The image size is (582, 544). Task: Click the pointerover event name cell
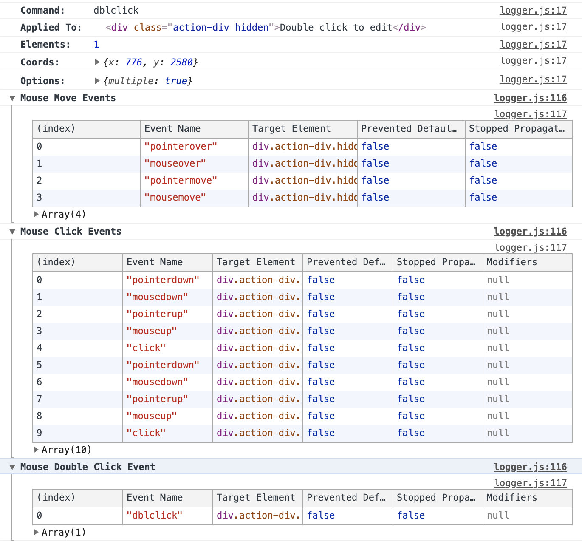coord(180,146)
